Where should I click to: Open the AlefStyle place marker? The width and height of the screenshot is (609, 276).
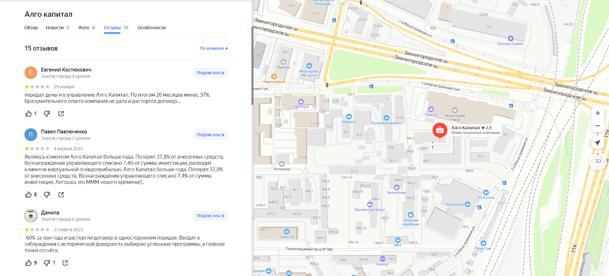[x=301, y=102]
